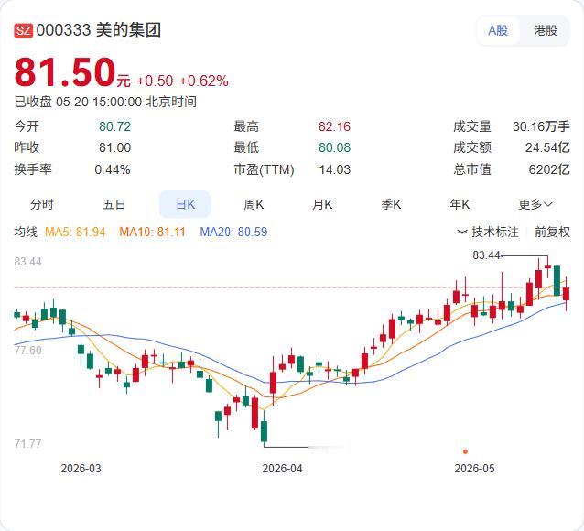The height and width of the screenshot is (531, 584).
Task: Click the red SZ exchange badge icon
Action: click(24, 30)
